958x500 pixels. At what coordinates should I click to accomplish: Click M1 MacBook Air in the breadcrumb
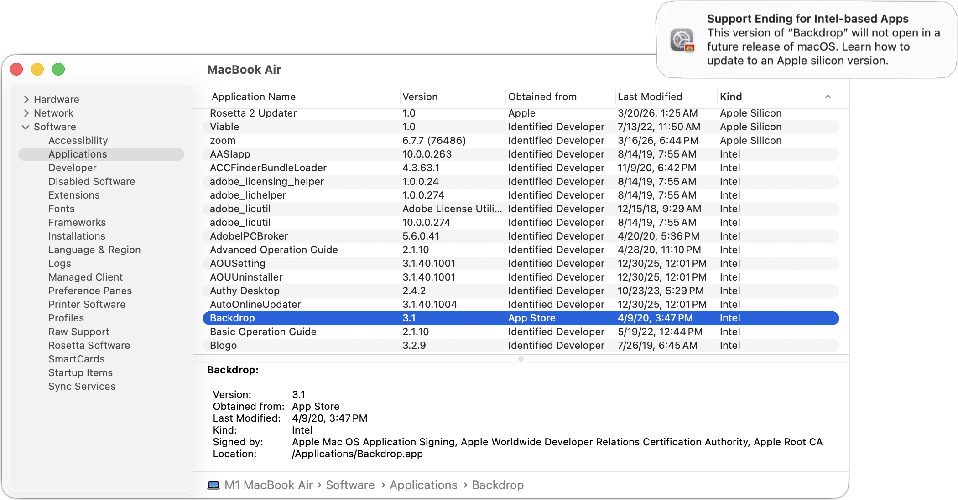tap(269, 485)
